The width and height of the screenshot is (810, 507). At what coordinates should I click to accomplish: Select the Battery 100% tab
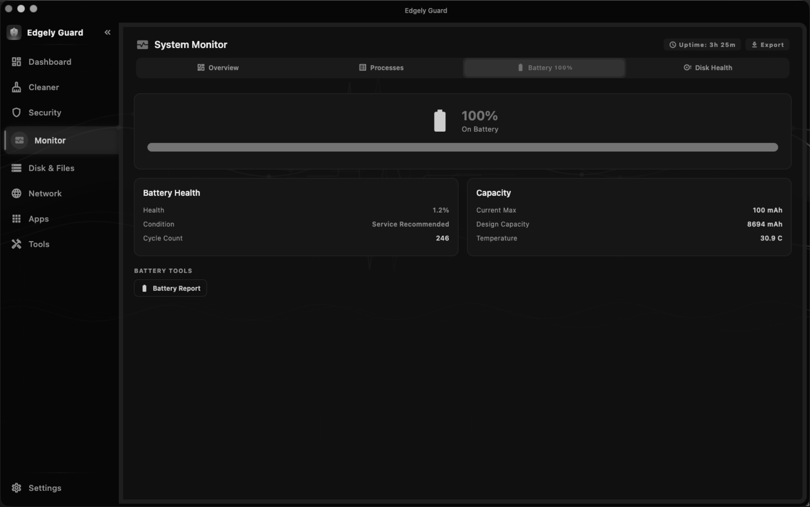click(544, 68)
